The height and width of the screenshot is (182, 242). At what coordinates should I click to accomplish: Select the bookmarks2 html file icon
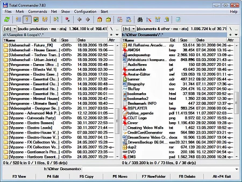tap(125, 99)
